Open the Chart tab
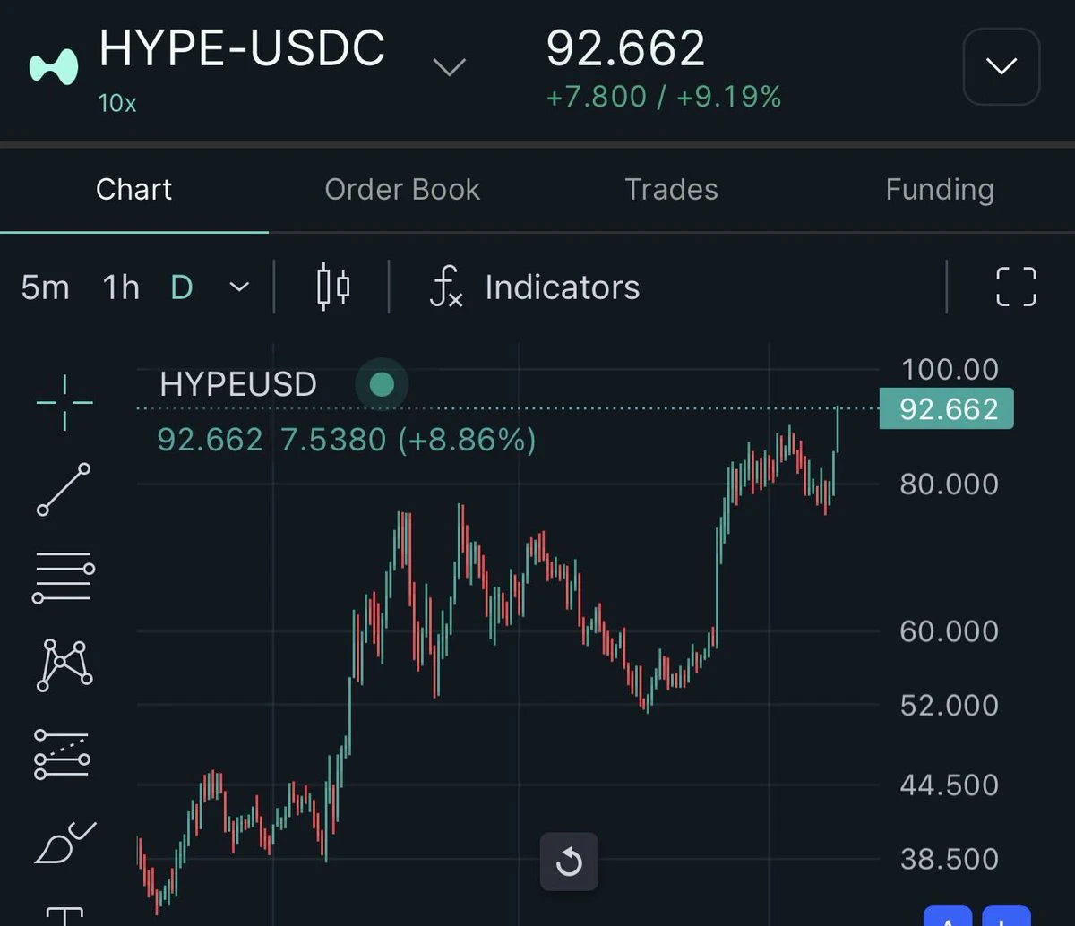 134,190
